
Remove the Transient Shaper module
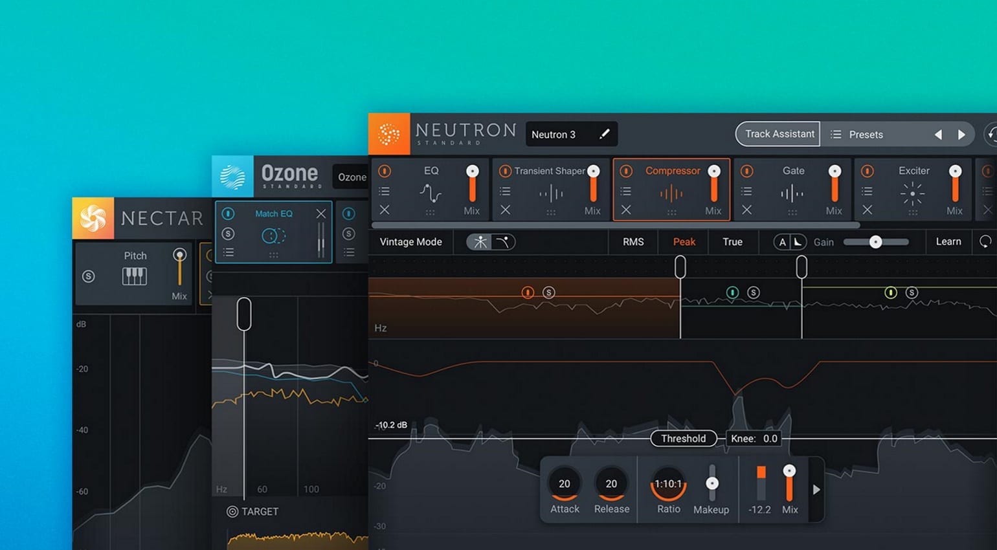pyautogui.click(x=506, y=210)
